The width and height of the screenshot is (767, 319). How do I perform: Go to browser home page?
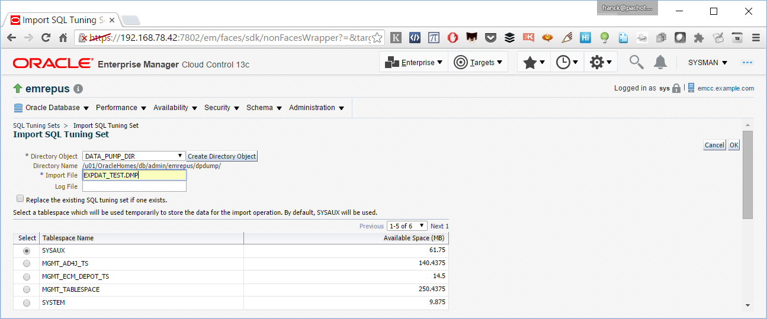pyautogui.click(x=63, y=37)
